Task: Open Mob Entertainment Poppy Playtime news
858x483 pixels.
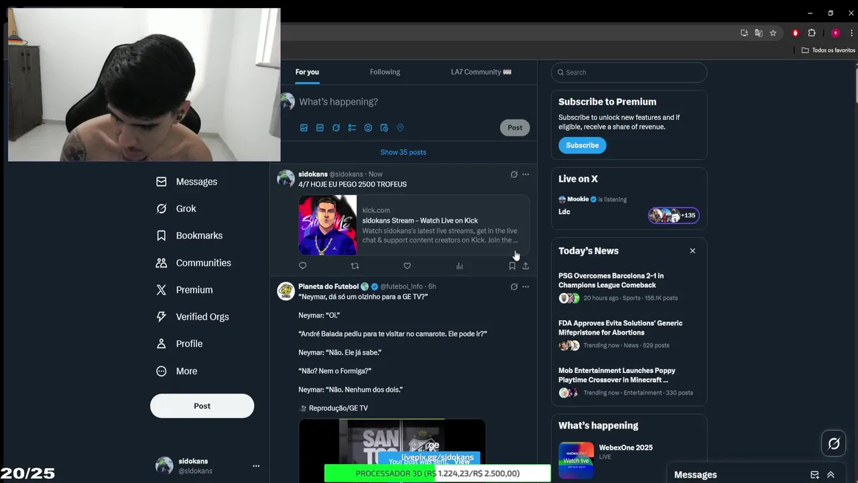Action: pyautogui.click(x=629, y=382)
